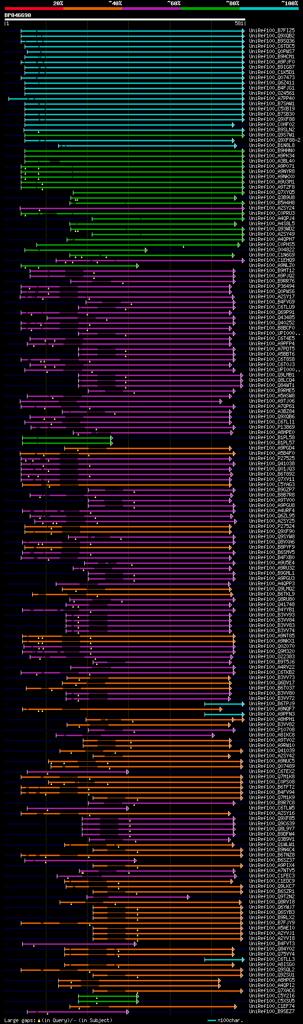The height and width of the screenshot is (1024, 303).
Task: Open entry UniRef100_Q1WLW1
Action: (272, 844)
